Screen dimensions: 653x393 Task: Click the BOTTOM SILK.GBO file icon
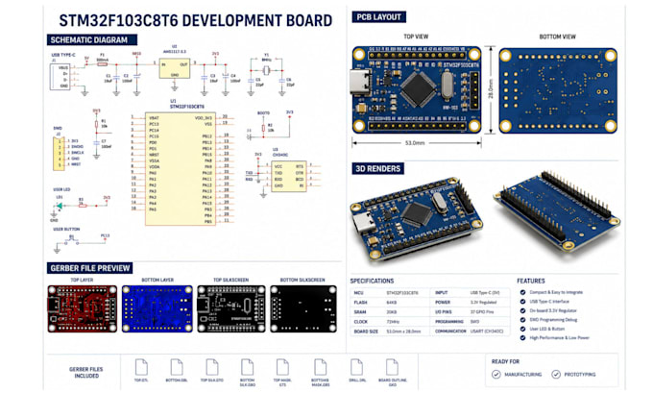(248, 367)
